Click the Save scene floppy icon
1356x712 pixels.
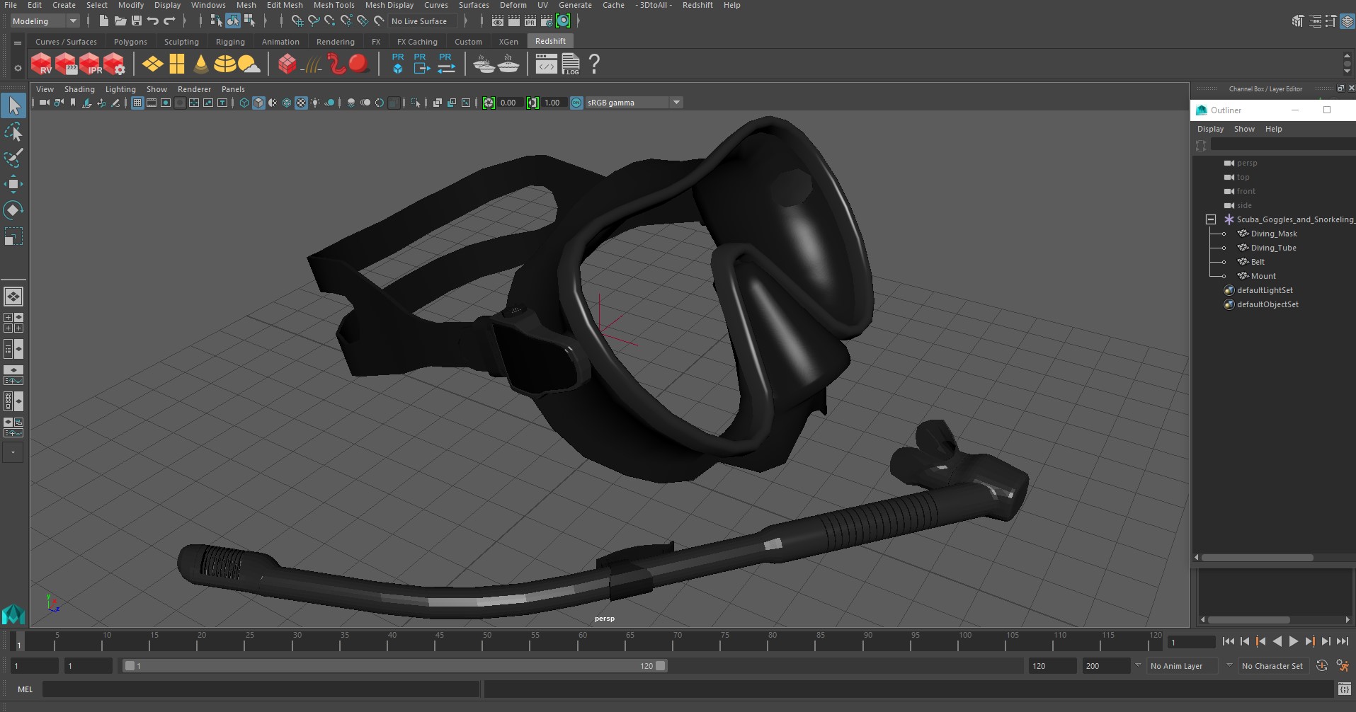[x=137, y=21]
